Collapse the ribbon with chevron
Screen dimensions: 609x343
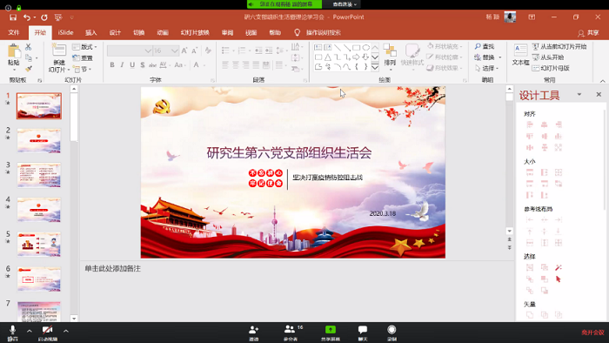(x=602, y=81)
